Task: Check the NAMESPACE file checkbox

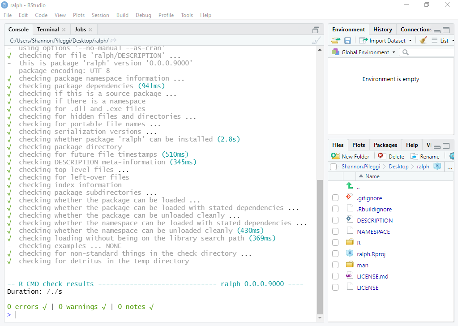Action: pos(335,232)
